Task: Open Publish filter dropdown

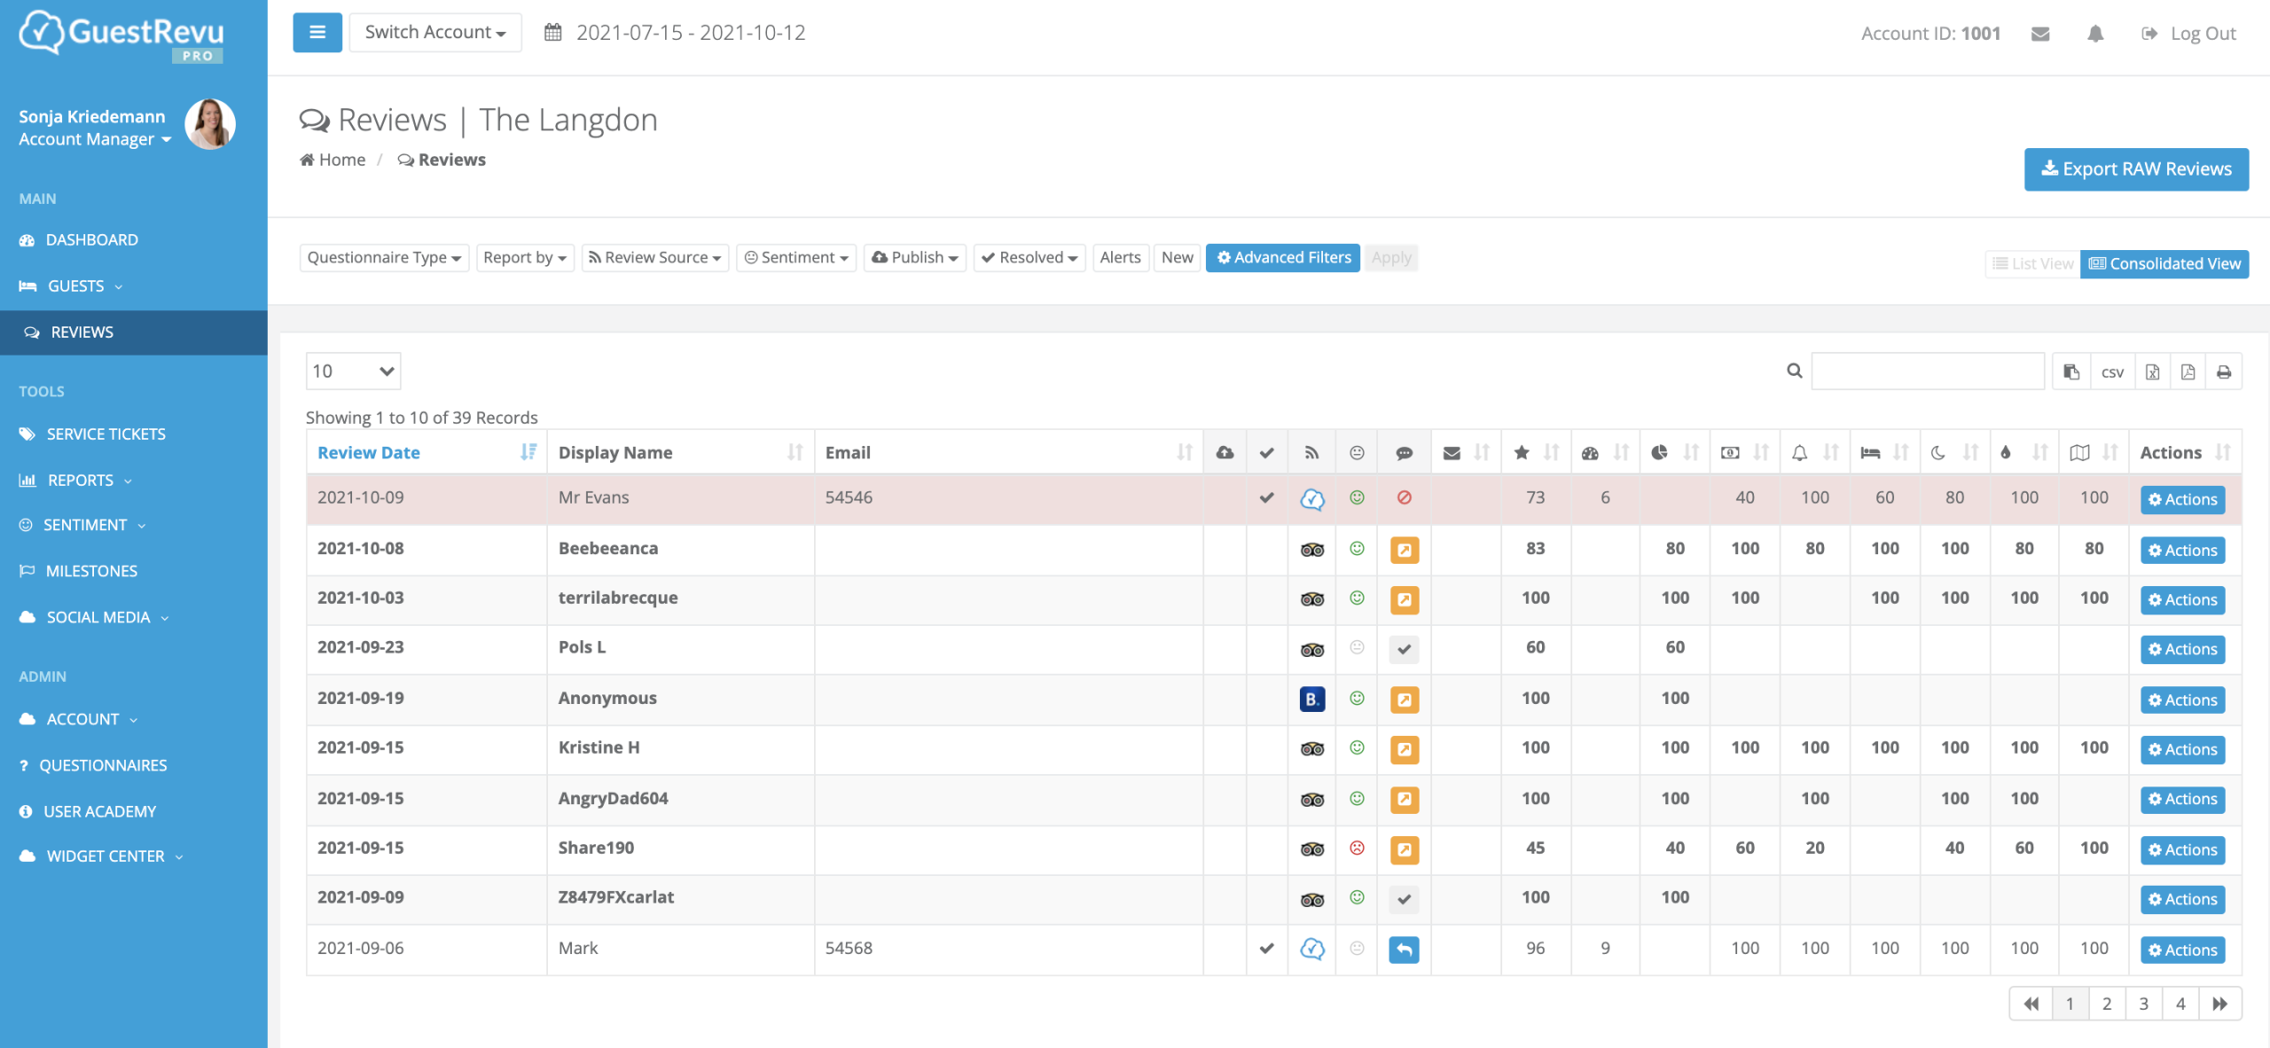Action: (914, 257)
